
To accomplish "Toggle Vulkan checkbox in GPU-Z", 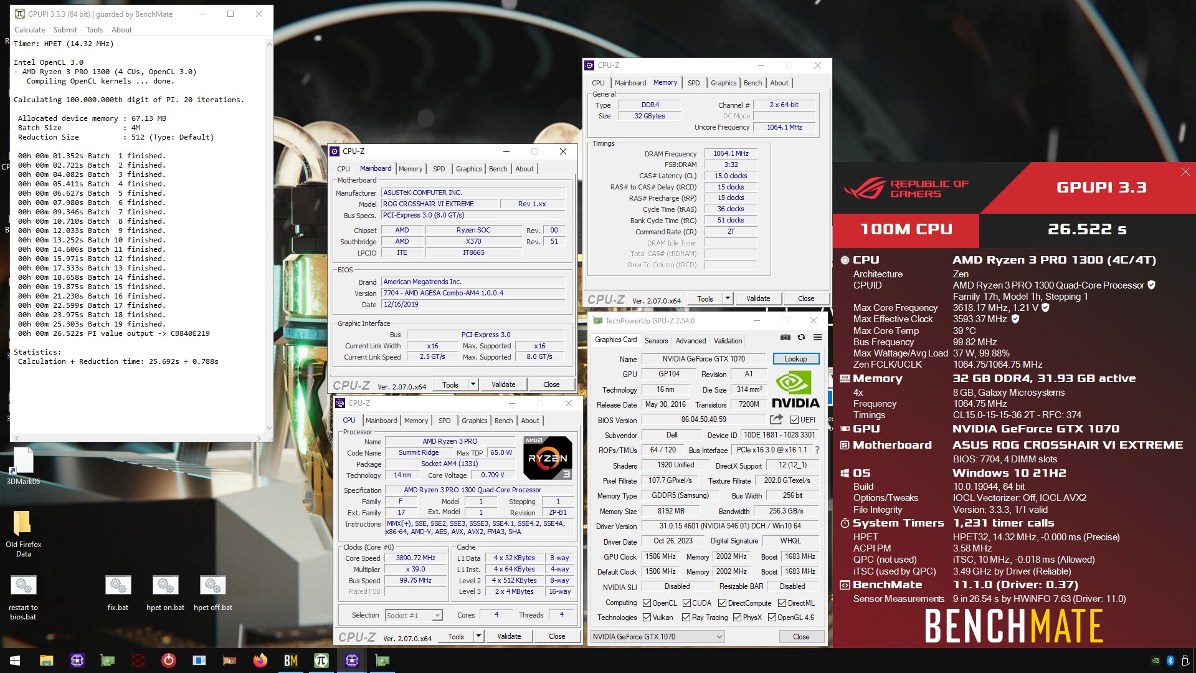I will (x=647, y=618).
